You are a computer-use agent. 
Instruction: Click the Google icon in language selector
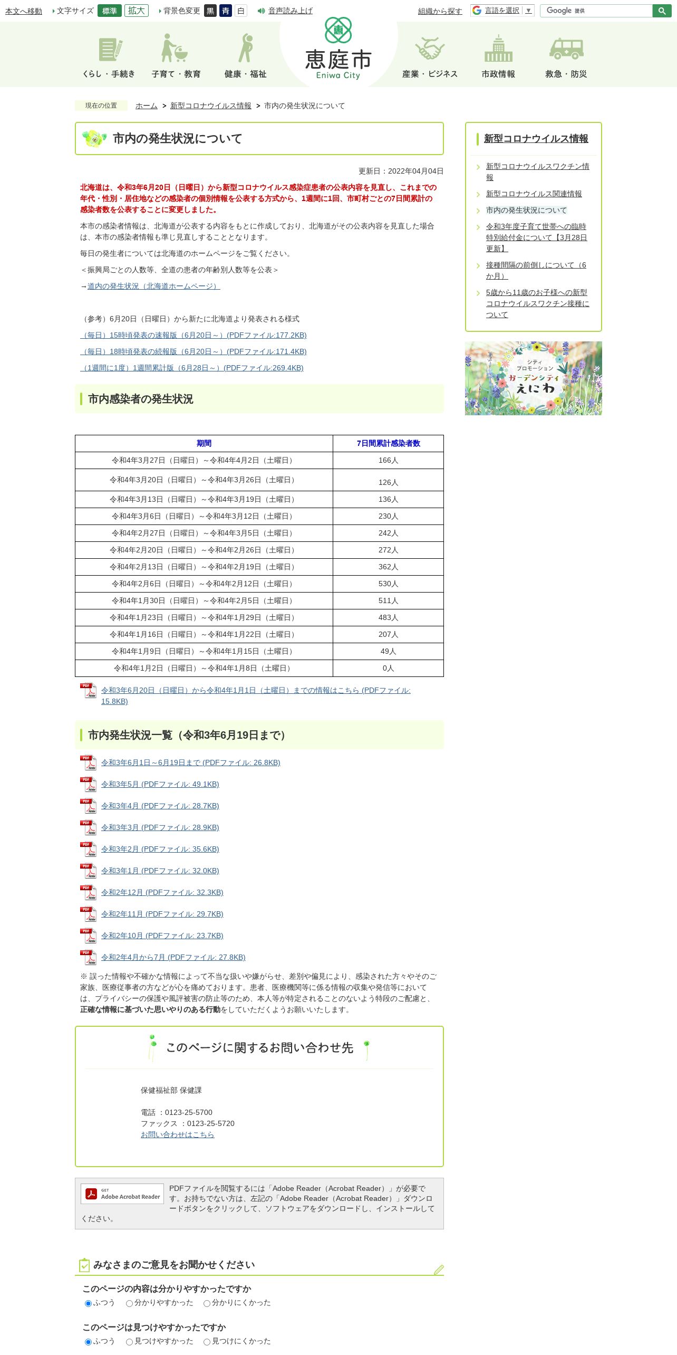click(x=477, y=11)
